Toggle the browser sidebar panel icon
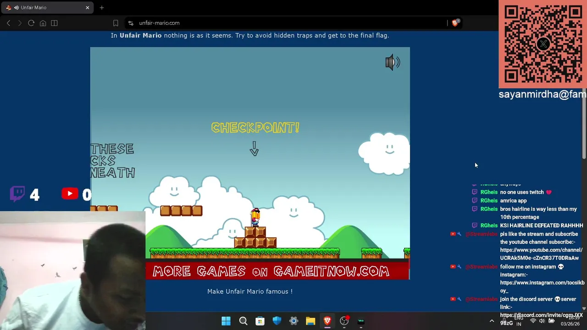Screen dimensions: 587x330 (54, 23)
